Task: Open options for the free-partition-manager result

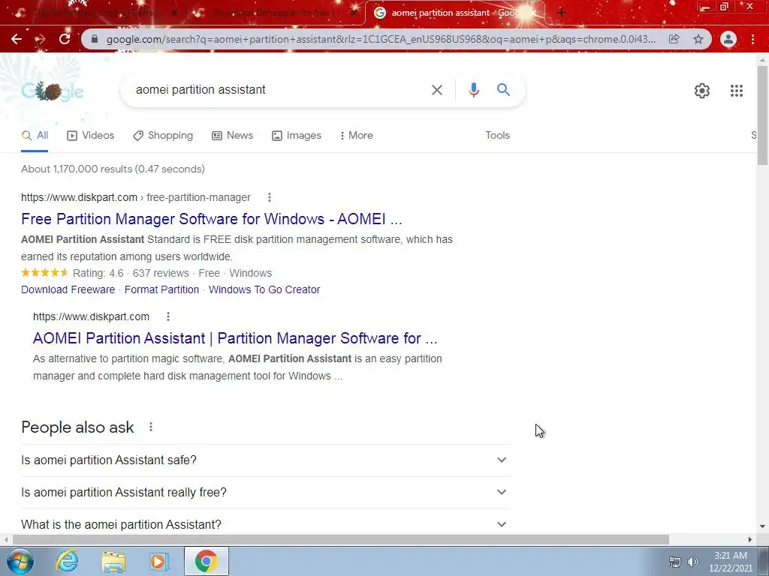Action: click(x=270, y=197)
